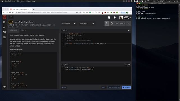The height and width of the screenshot is (101, 180).
Task: Open the user profile avatar
Action: [x=121, y=17]
